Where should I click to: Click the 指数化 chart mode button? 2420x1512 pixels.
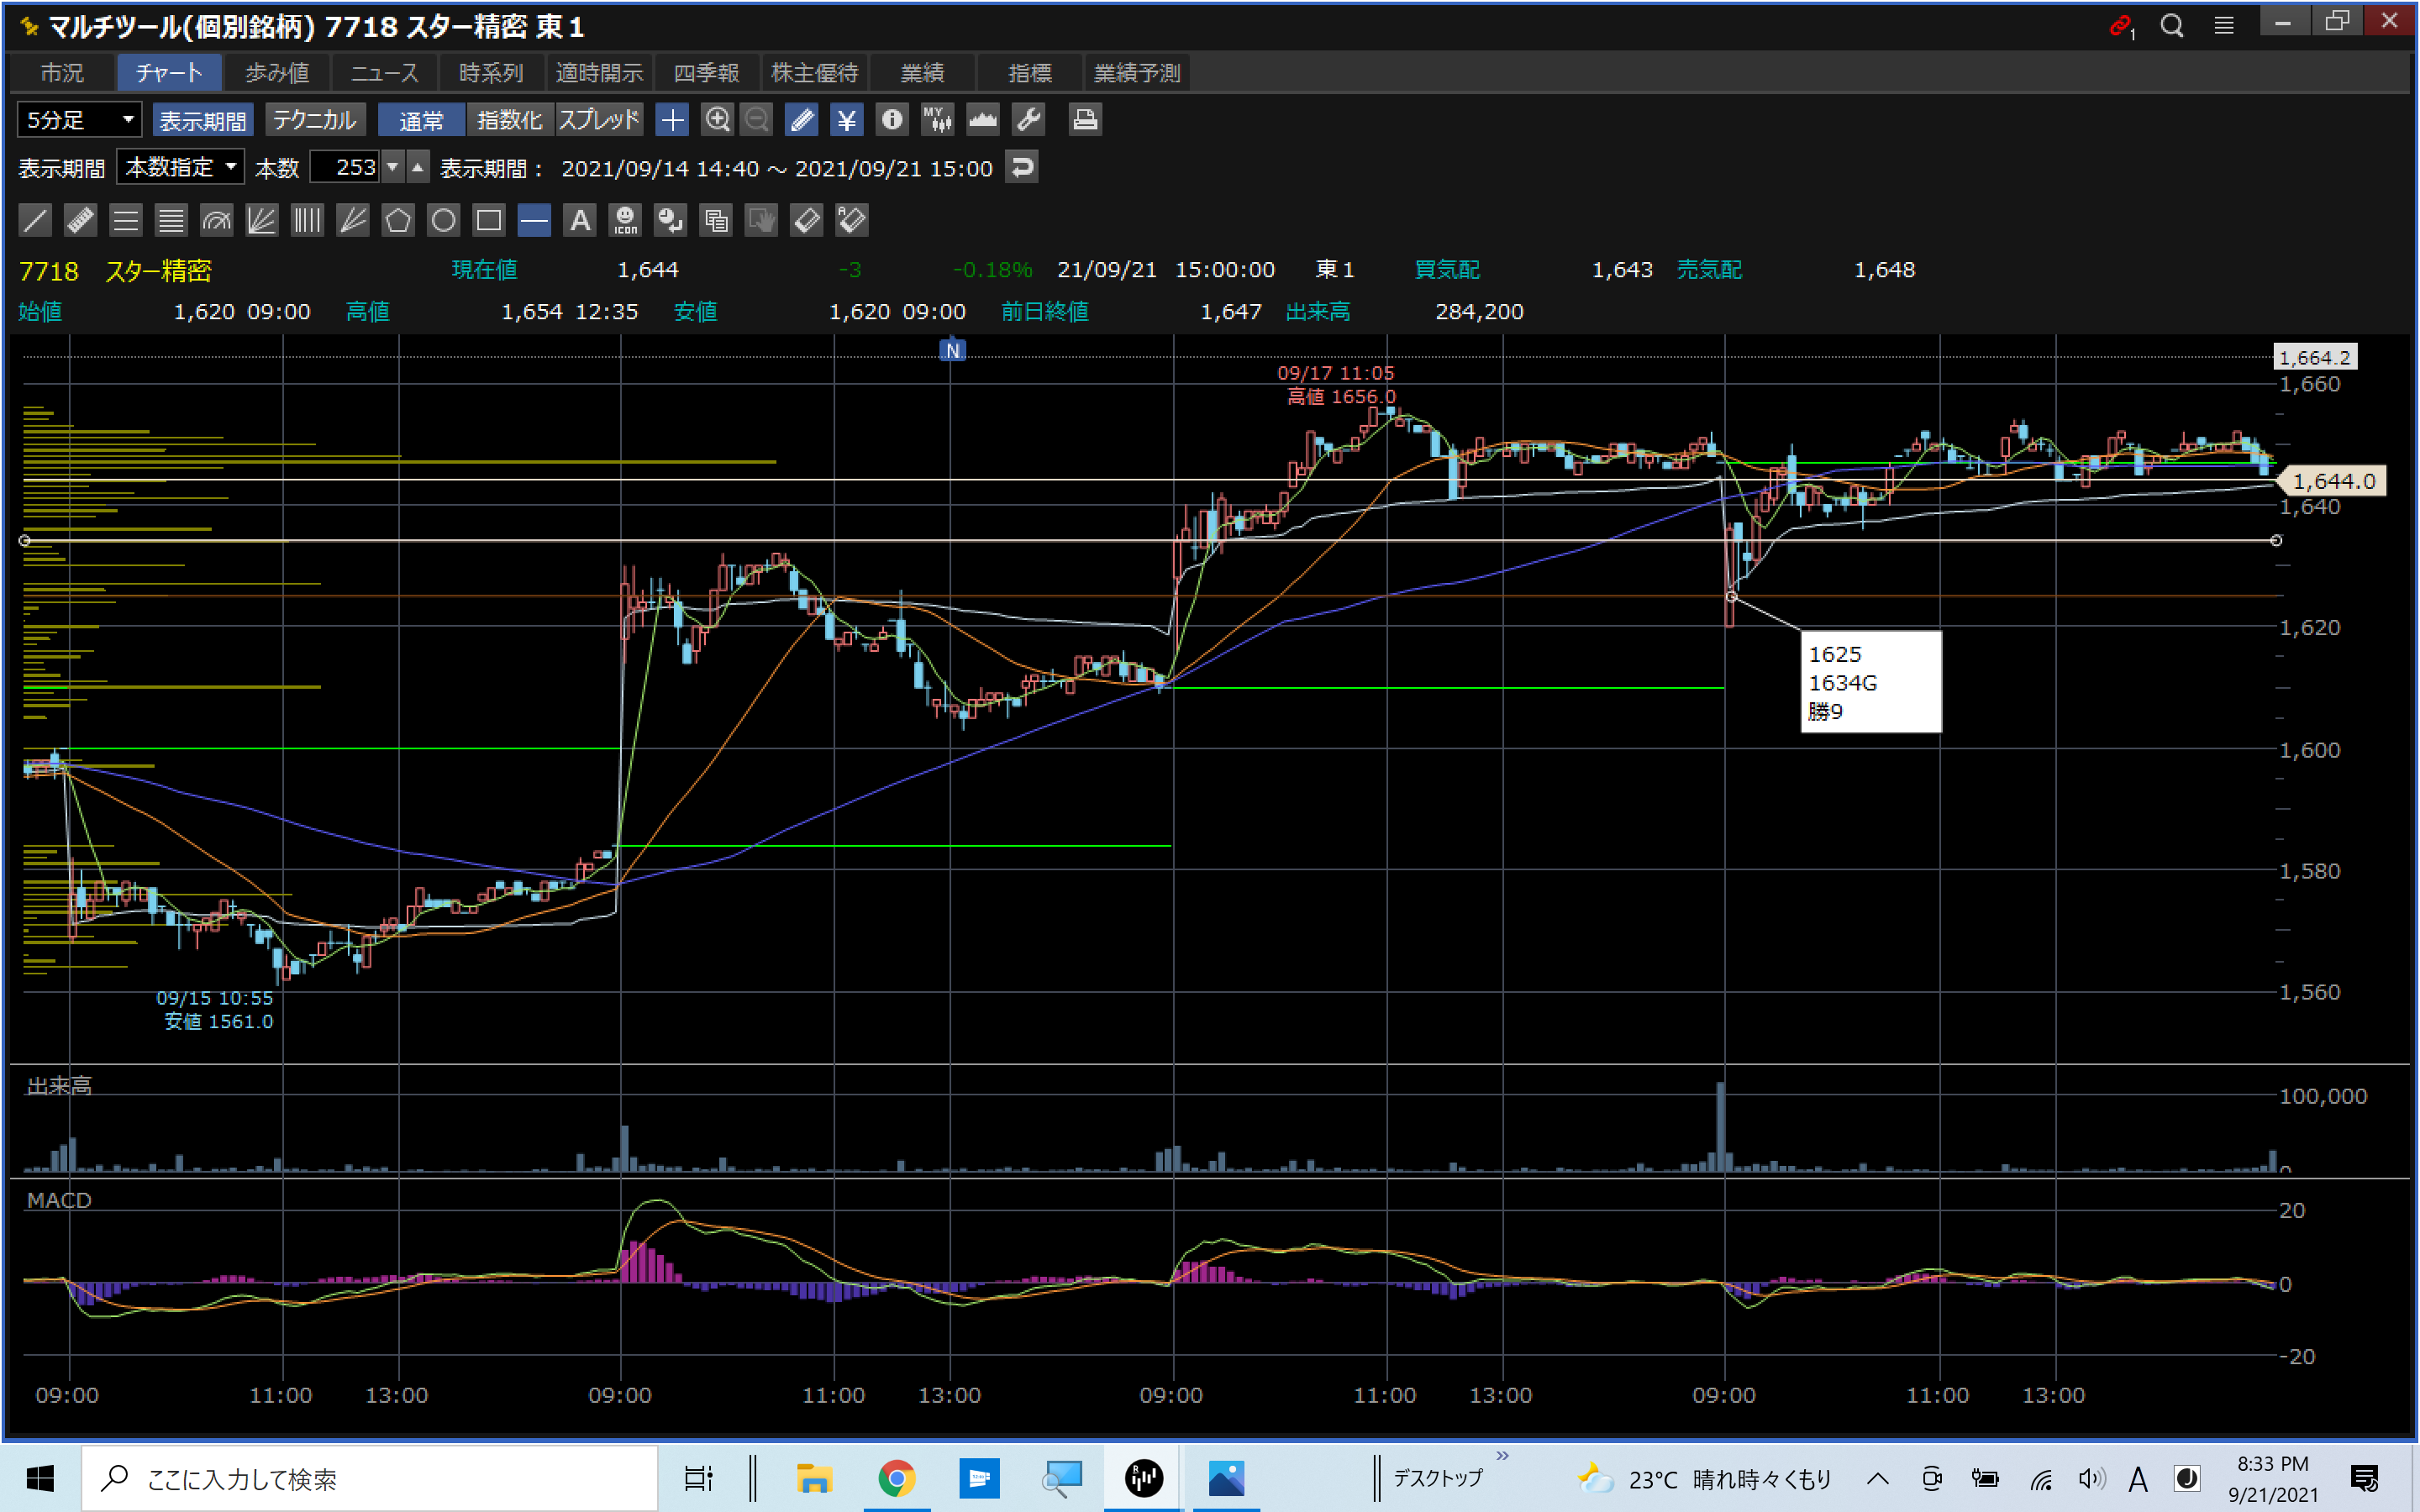pos(509,120)
